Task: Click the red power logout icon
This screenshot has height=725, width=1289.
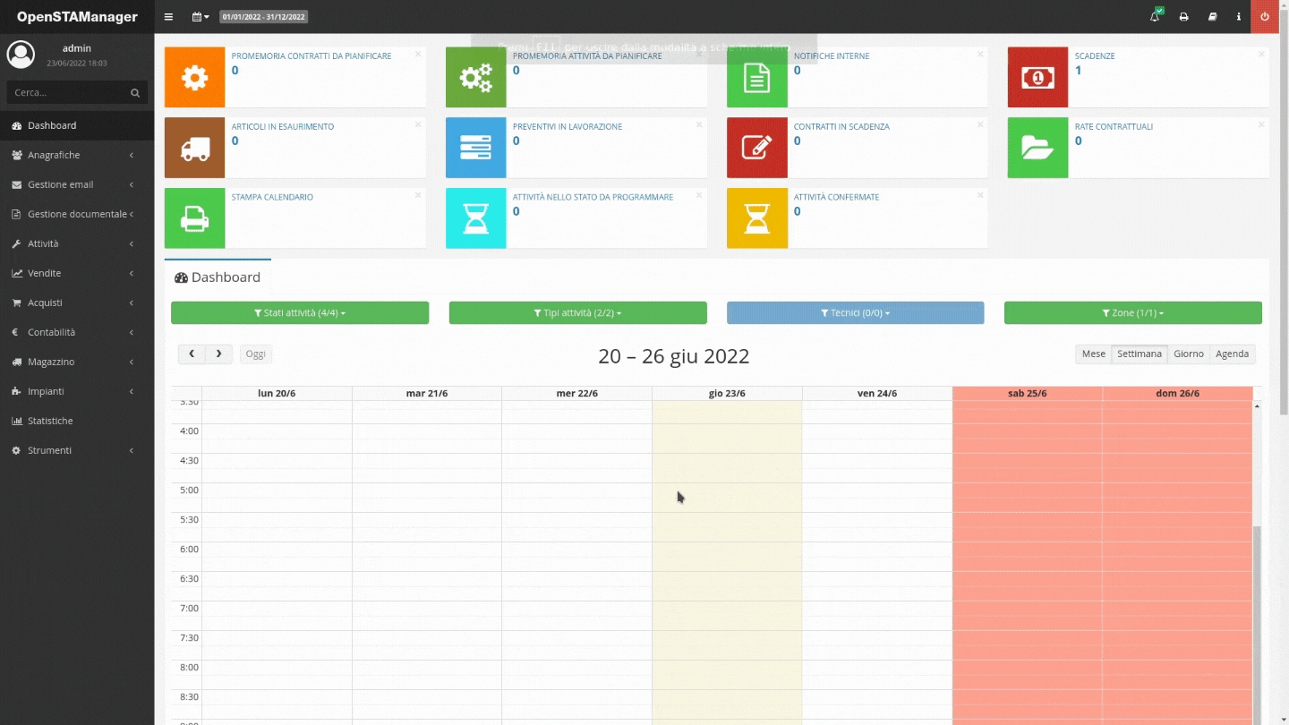Action: [x=1265, y=17]
